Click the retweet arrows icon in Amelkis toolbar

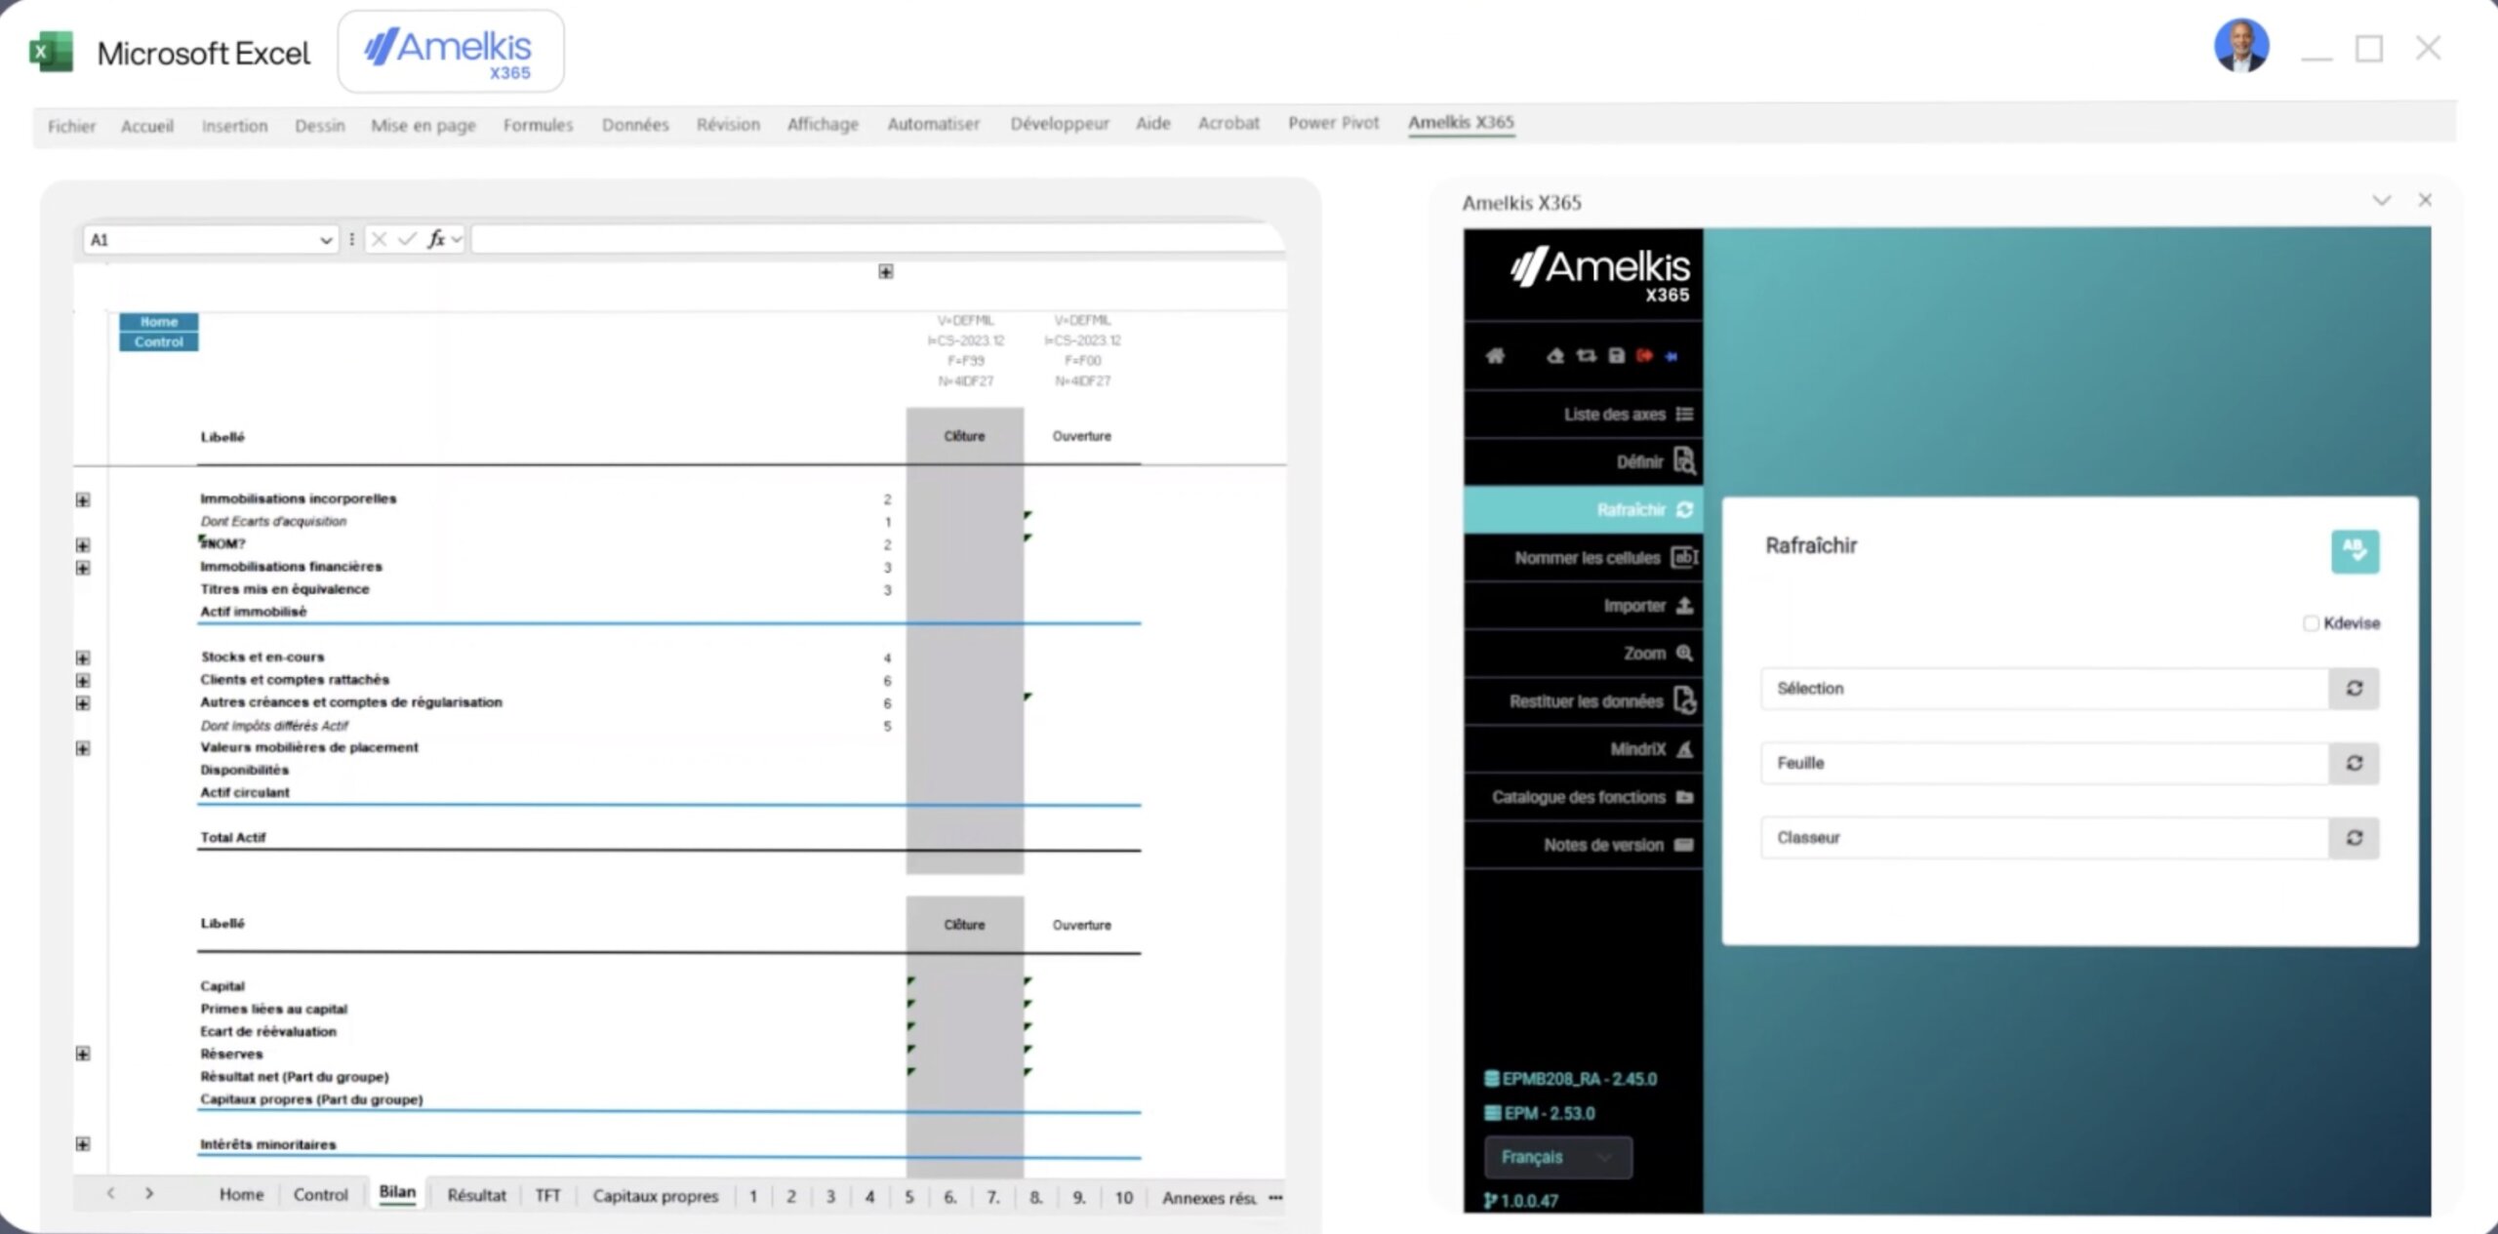(1586, 356)
